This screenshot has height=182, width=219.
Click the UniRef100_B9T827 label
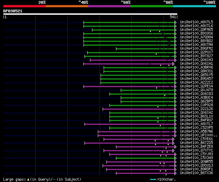click(196, 56)
